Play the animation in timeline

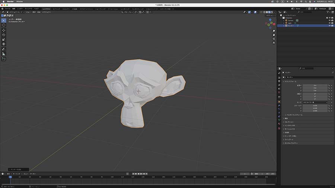coord(141,174)
